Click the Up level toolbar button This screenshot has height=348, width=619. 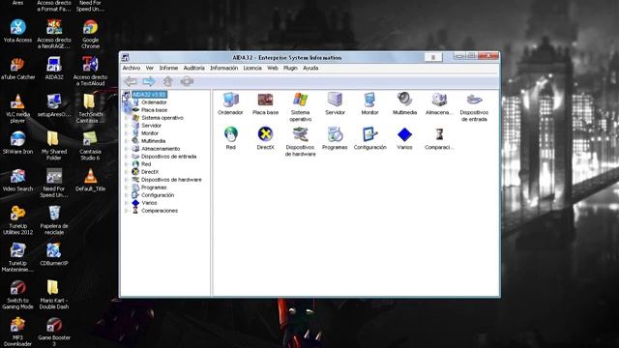[168, 81]
